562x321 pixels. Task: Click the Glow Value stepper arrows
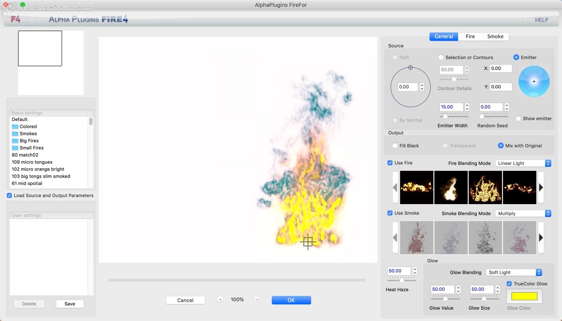click(x=458, y=289)
